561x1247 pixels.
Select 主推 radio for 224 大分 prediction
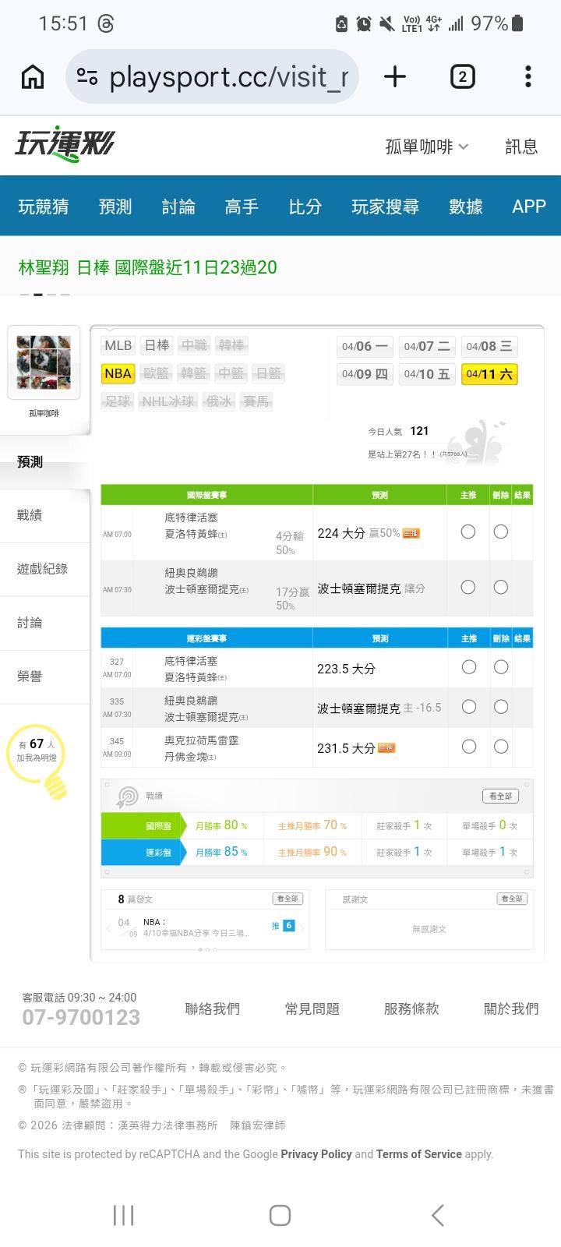click(468, 532)
